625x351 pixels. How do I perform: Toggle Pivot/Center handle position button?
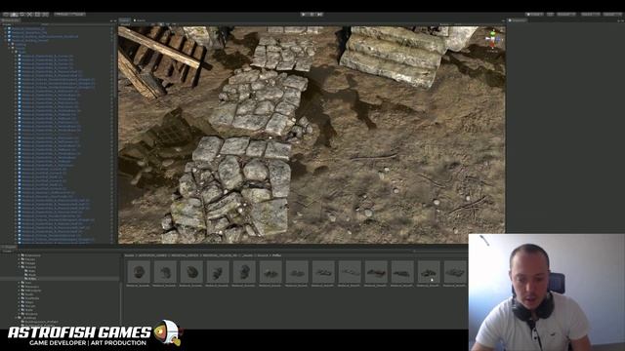62,15
